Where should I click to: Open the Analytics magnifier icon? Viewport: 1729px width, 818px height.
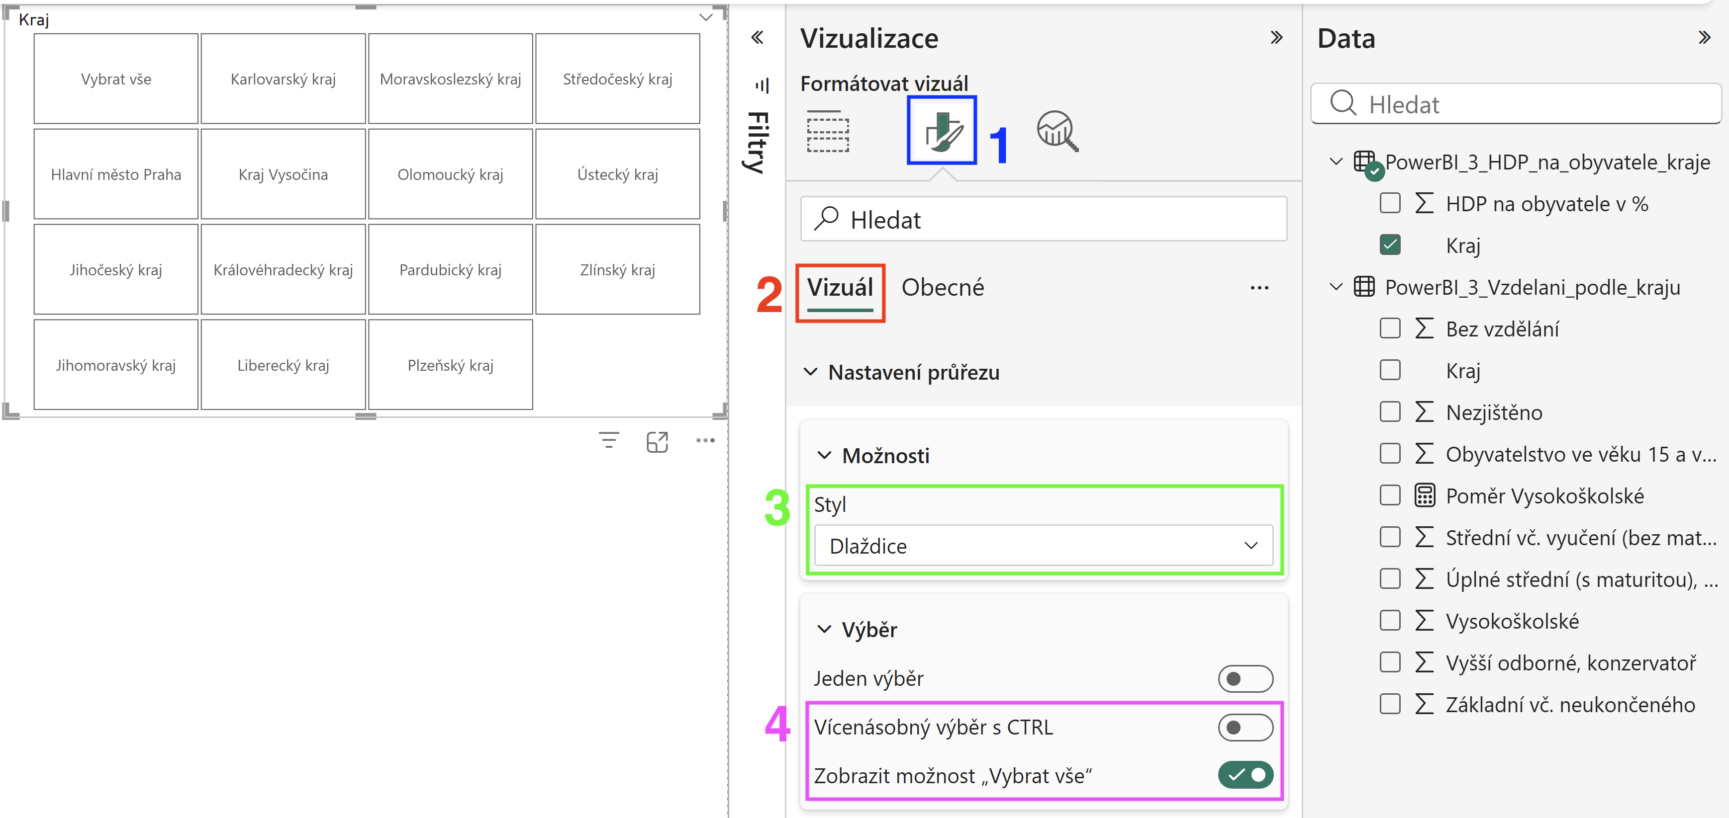pyautogui.click(x=1057, y=131)
